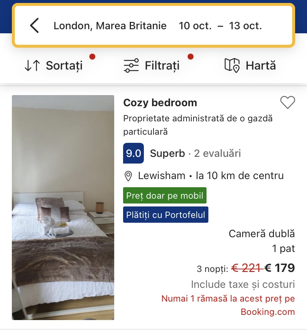Tap the back arrow in search bar
The width and height of the screenshot is (307, 333).
(x=34, y=26)
